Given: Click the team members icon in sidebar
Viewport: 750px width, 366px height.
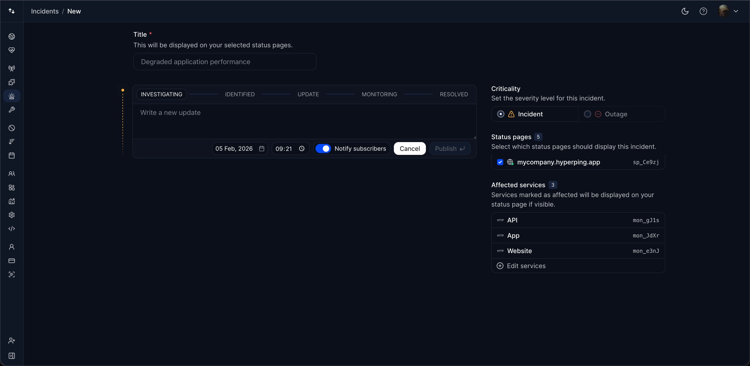Looking at the screenshot, I should click(x=12, y=174).
